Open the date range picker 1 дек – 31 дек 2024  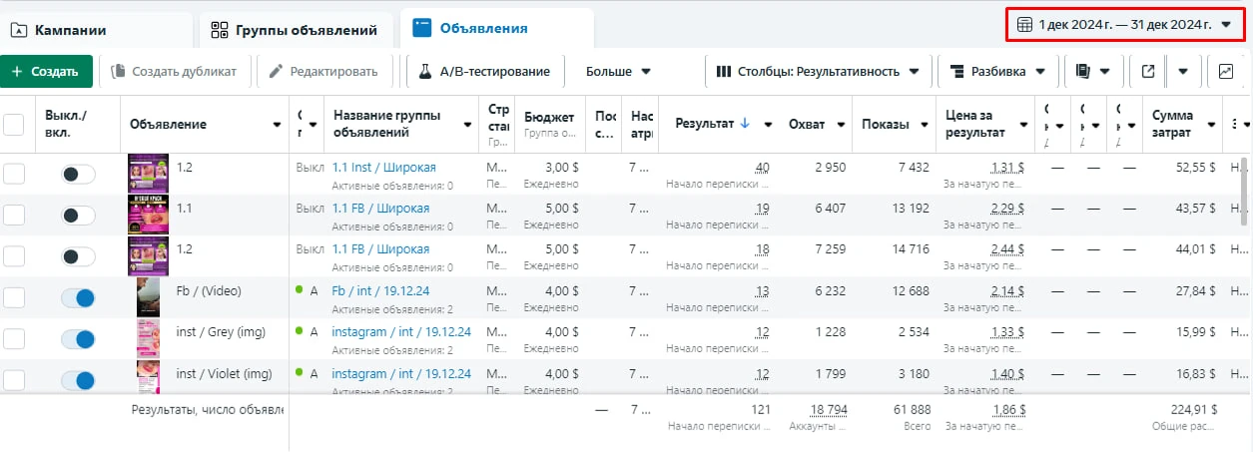[x=1125, y=25]
